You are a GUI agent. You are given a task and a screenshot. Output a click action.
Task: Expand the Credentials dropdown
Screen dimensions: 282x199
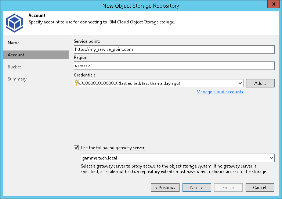tap(240, 83)
